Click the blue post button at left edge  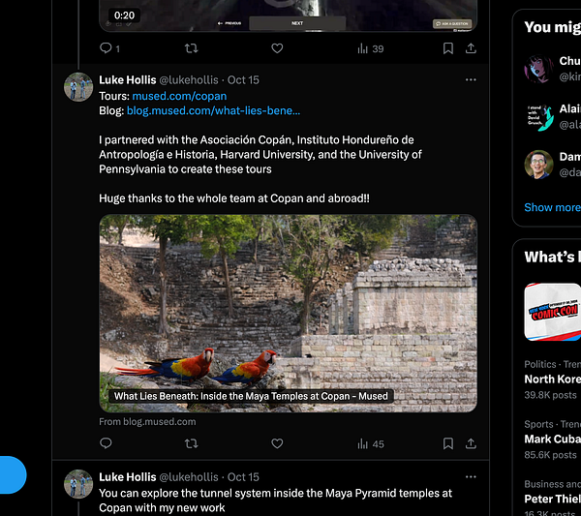13,475
